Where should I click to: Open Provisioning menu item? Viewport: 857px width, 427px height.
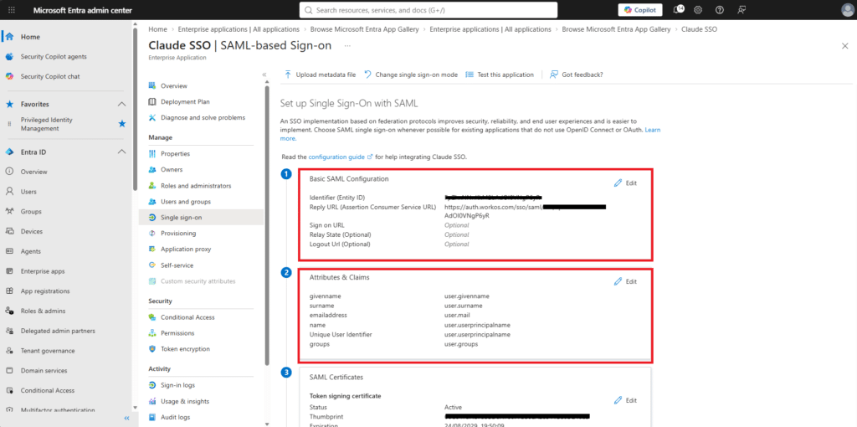[178, 234]
